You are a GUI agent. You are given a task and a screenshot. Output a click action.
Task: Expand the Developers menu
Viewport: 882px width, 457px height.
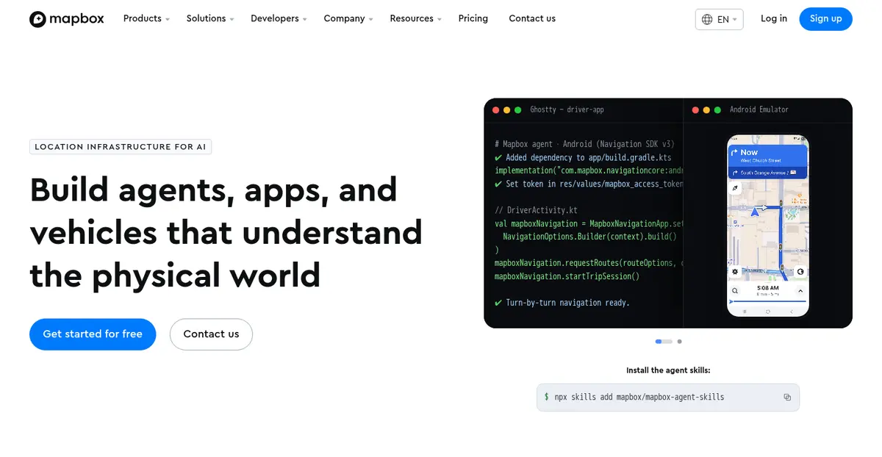(279, 18)
